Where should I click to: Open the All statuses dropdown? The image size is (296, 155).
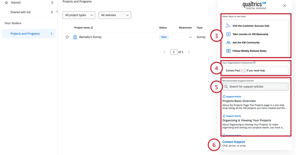pyautogui.click(x=115, y=15)
